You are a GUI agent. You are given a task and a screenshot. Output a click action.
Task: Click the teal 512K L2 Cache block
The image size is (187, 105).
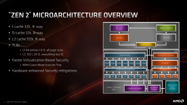point(172,87)
